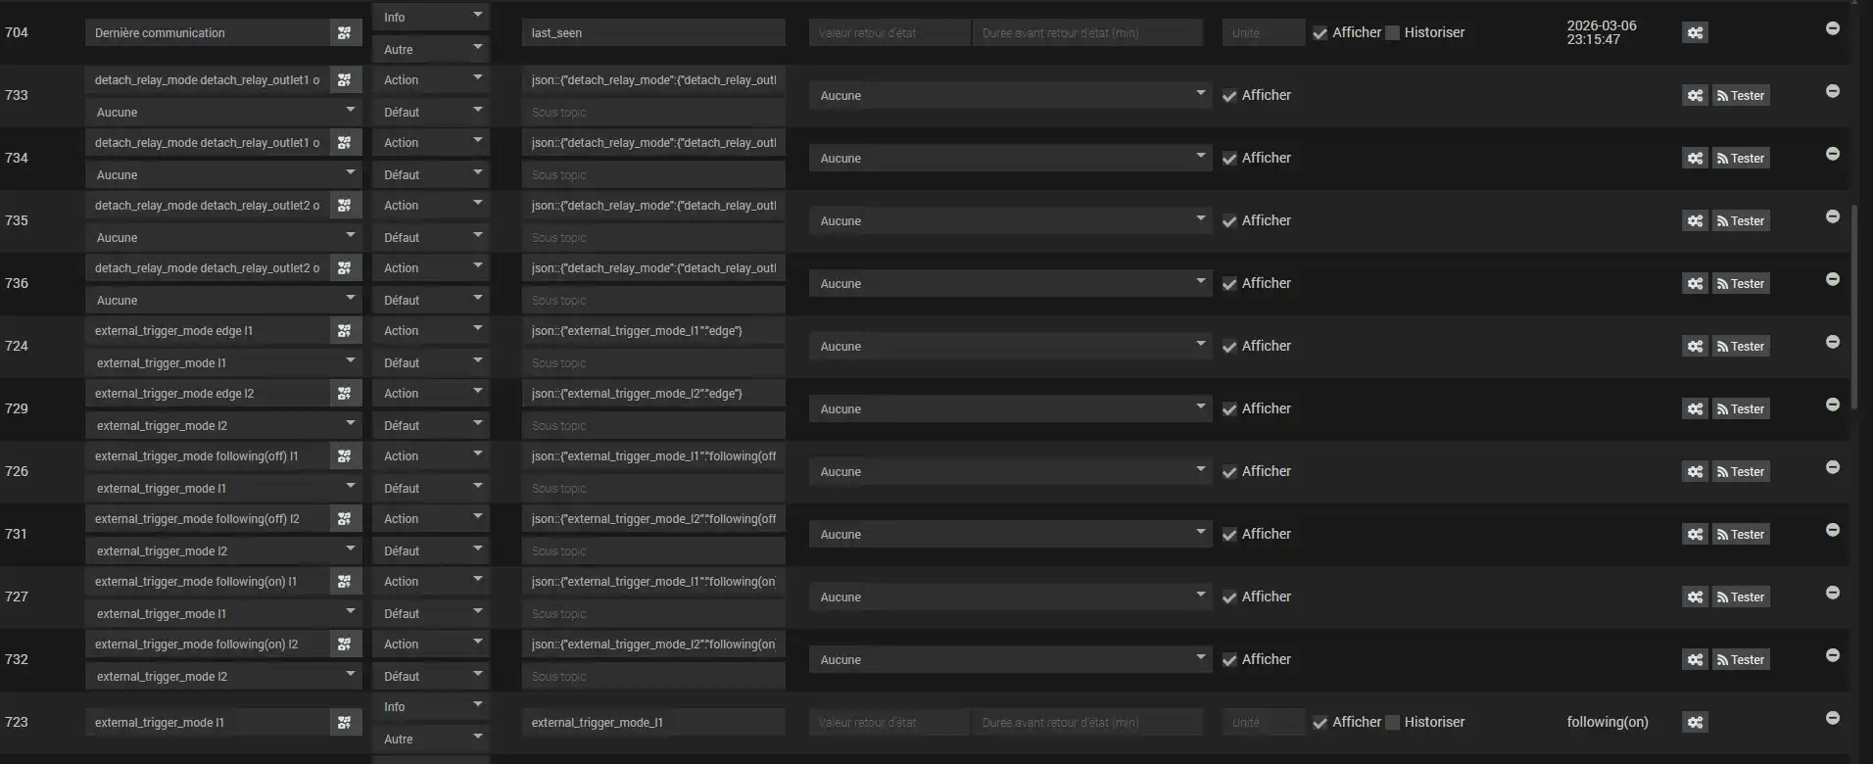Remove command 733 with minus icon

(1832, 92)
